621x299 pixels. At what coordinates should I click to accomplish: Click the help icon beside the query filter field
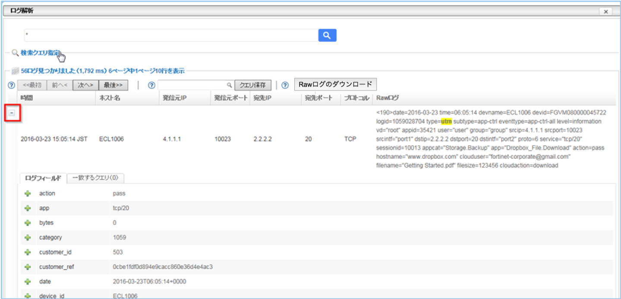(x=151, y=85)
